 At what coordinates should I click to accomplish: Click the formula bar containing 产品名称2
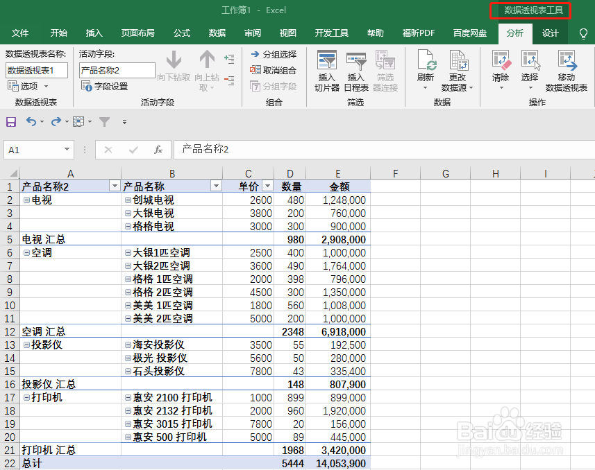click(384, 149)
